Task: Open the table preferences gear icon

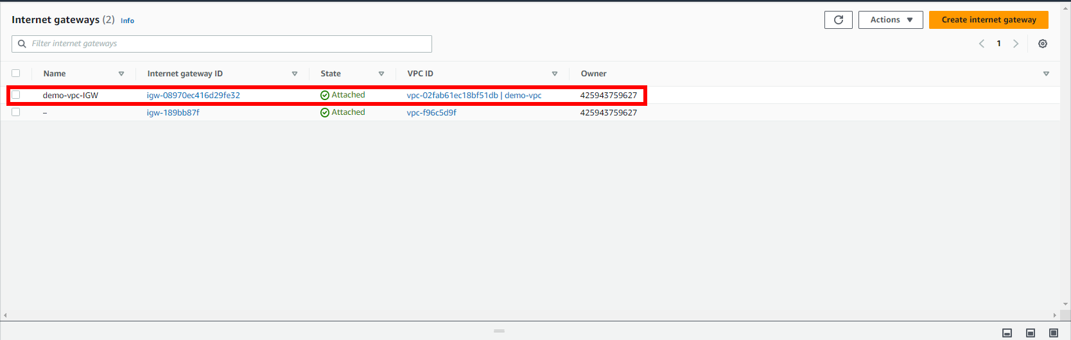Action: pyautogui.click(x=1042, y=44)
